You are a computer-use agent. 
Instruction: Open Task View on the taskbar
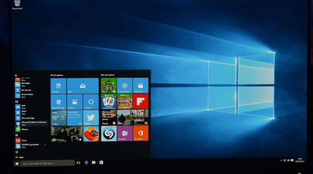[78, 163]
